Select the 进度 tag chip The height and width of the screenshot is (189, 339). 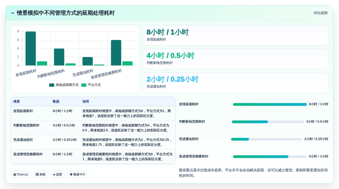pos(57,175)
